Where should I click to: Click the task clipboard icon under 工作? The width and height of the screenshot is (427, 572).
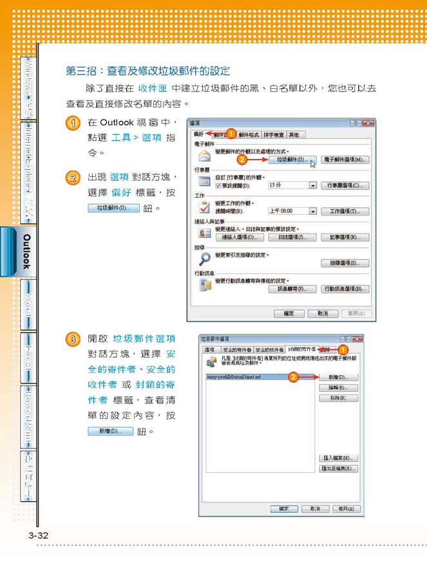pyautogui.click(x=205, y=207)
